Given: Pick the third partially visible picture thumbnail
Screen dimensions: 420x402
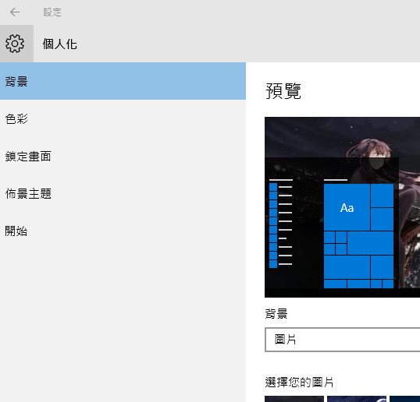Looking at the screenshot, I should [x=404, y=399].
